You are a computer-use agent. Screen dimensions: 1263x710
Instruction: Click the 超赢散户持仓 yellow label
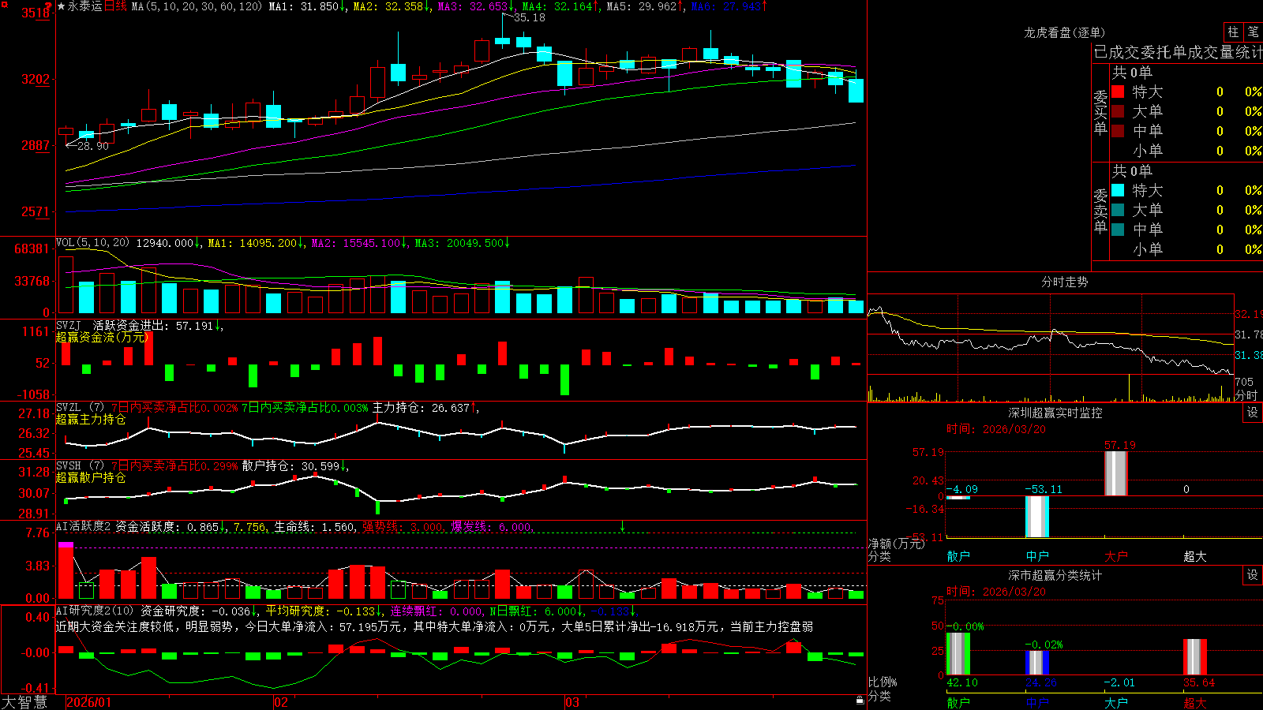coord(91,477)
